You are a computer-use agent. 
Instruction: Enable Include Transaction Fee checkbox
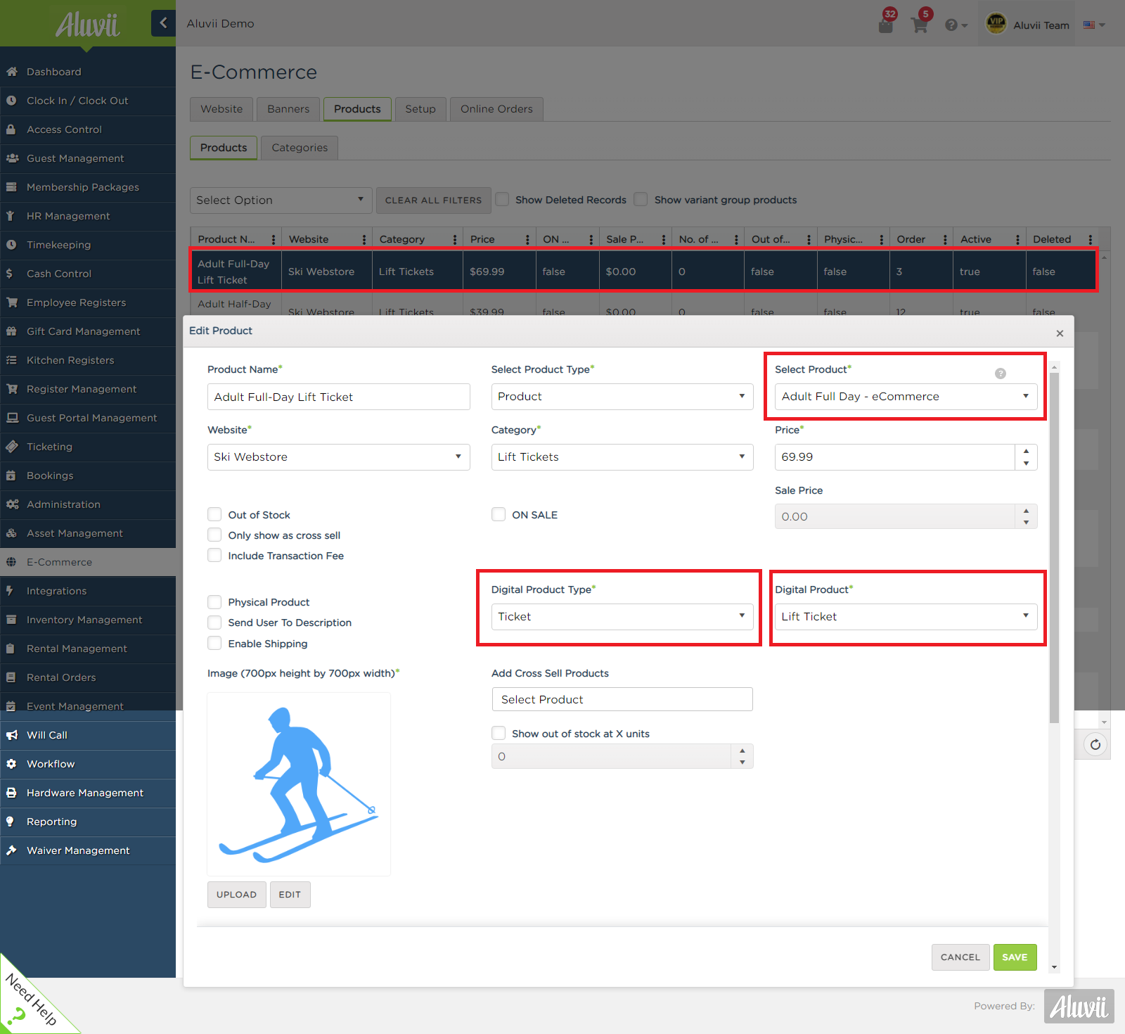(214, 555)
